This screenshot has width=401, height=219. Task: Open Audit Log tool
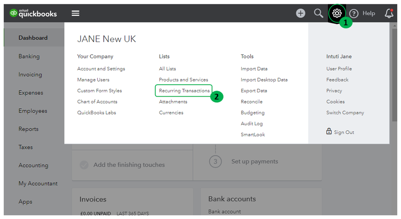(252, 124)
